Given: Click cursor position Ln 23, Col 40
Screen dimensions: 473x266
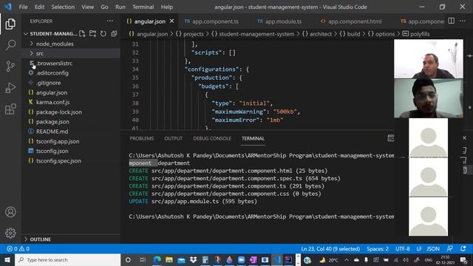Looking at the screenshot, I should (330, 249).
